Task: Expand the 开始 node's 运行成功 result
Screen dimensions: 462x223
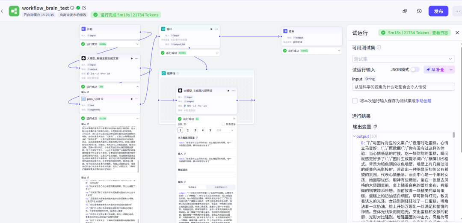Action: [x=137, y=44]
